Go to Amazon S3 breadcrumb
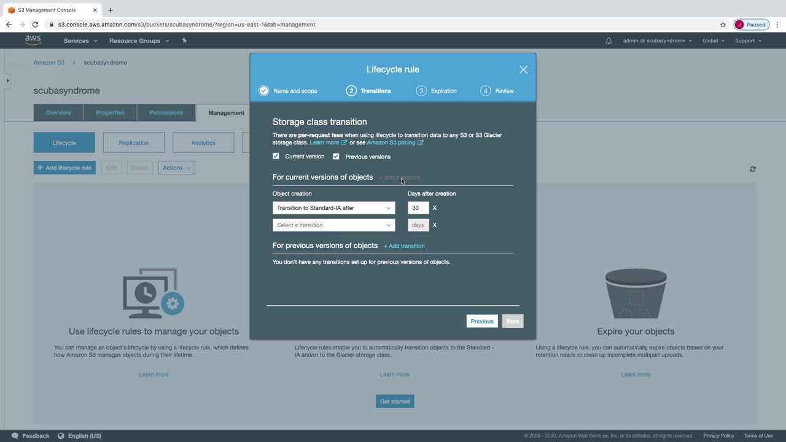The width and height of the screenshot is (786, 442). (49, 63)
